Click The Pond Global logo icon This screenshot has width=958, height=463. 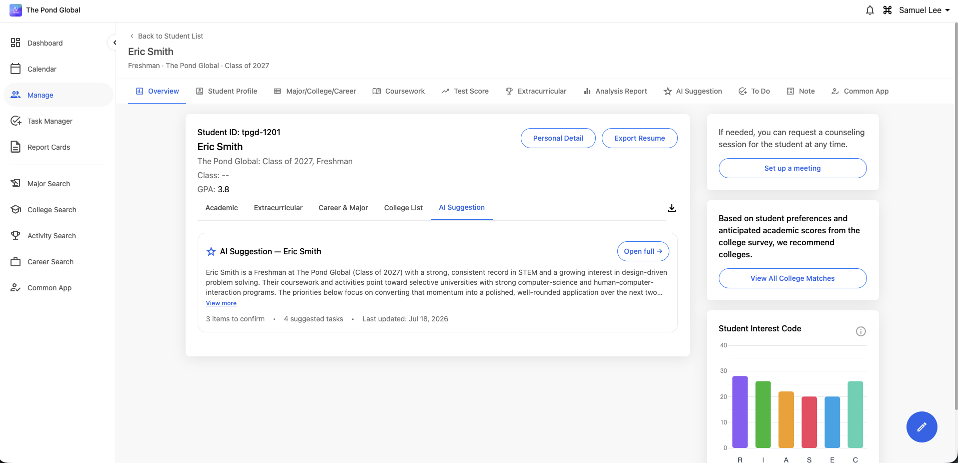click(x=16, y=10)
